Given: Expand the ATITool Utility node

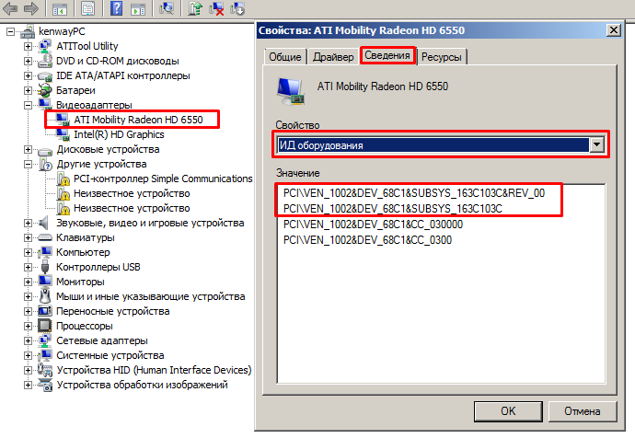Looking at the screenshot, I should 28,46.
